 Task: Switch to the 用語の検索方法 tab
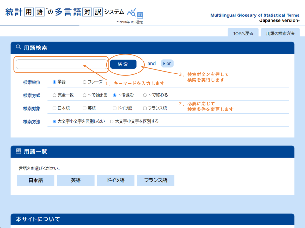pos(280,33)
